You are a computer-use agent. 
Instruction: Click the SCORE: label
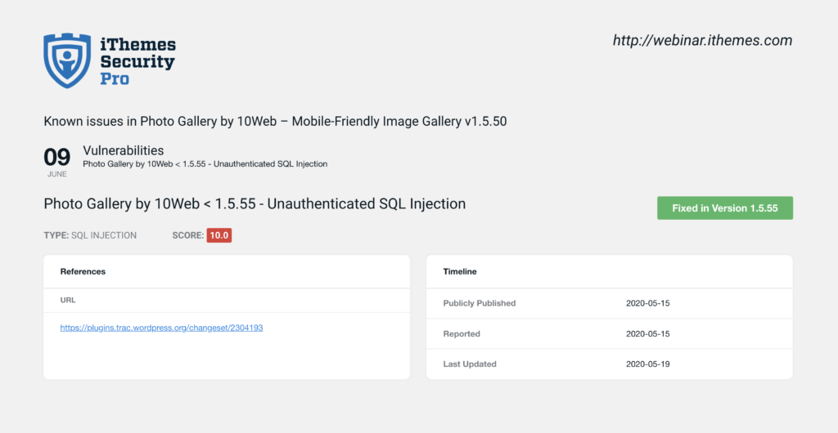187,235
